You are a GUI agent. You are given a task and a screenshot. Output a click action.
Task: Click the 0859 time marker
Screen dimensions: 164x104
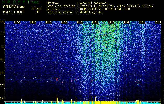tap(142, 22)
